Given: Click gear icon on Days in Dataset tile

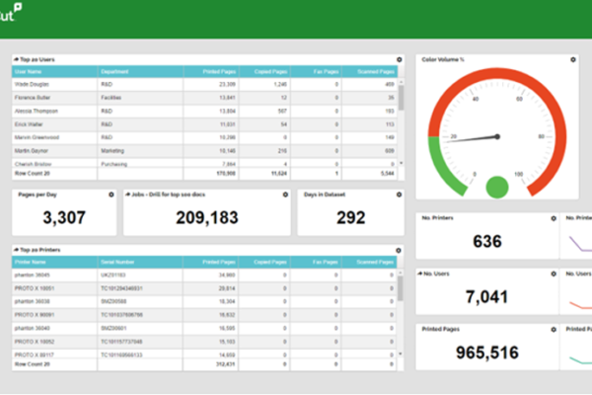Looking at the screenshot, I should (399, 196).
